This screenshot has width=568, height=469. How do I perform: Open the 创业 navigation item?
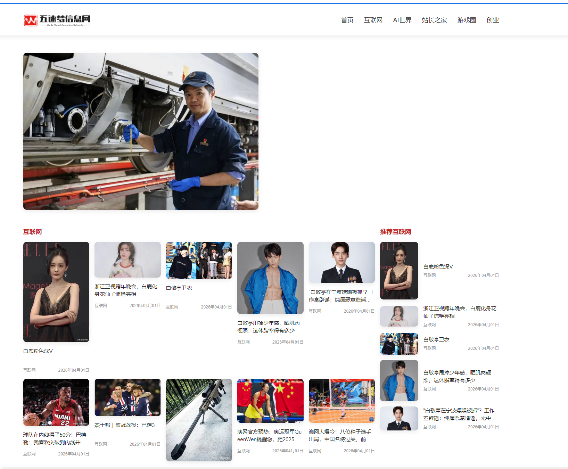[492, 20]
